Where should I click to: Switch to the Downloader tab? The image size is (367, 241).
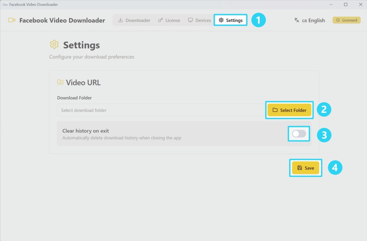(x=134, y=20)
